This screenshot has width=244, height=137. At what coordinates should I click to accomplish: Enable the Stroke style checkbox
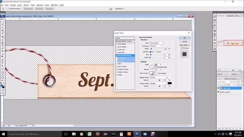(x=117, y=75)
